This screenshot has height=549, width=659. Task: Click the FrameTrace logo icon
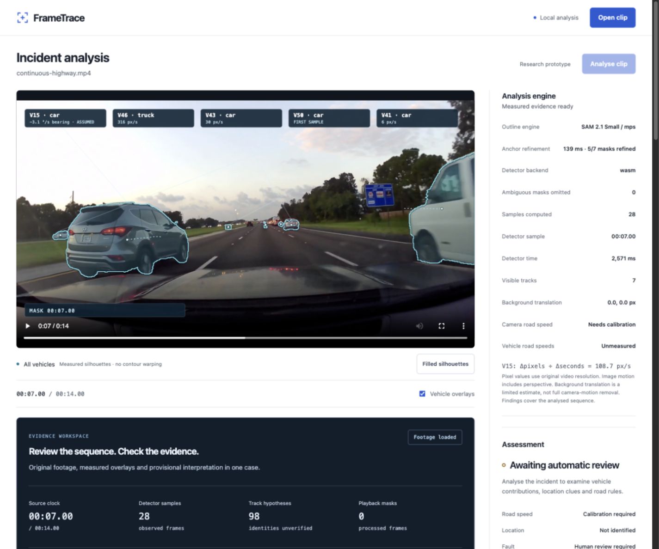22,18
